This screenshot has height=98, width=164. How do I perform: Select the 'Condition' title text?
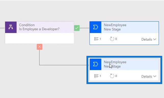click(x=27, y=25)
